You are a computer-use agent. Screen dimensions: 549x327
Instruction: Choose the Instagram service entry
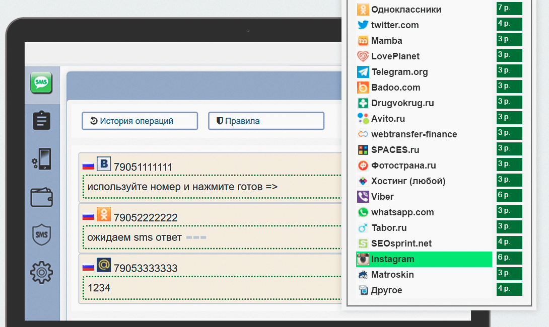pyautogui.click(x=424, y=259)
